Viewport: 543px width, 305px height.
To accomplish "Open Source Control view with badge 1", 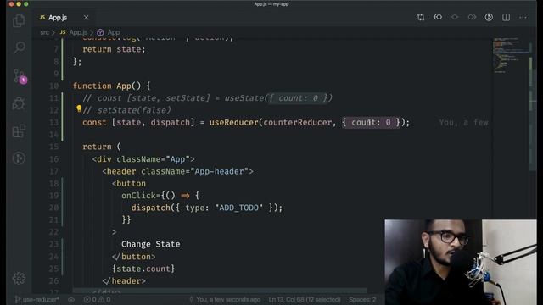I will pos(20,75).
